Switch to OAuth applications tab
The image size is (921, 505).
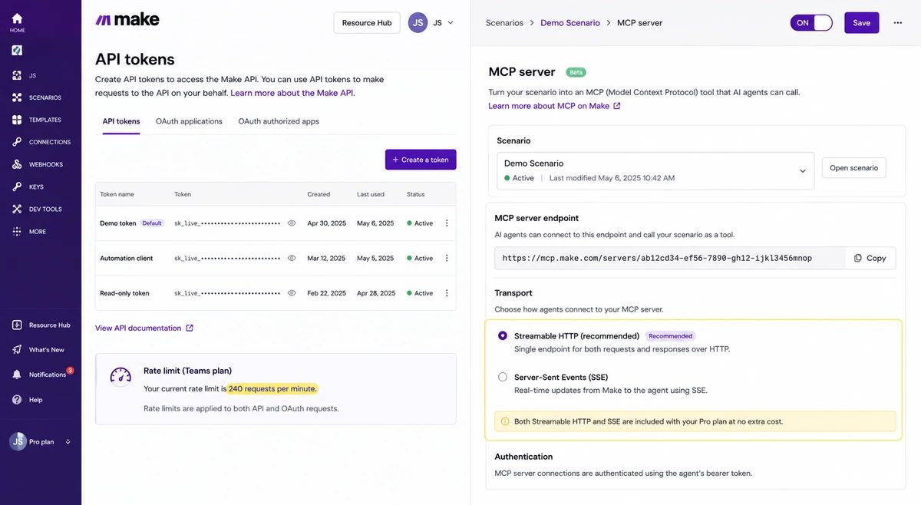[x=189, y=121]
